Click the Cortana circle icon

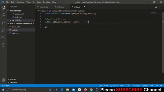click(50, 90)
